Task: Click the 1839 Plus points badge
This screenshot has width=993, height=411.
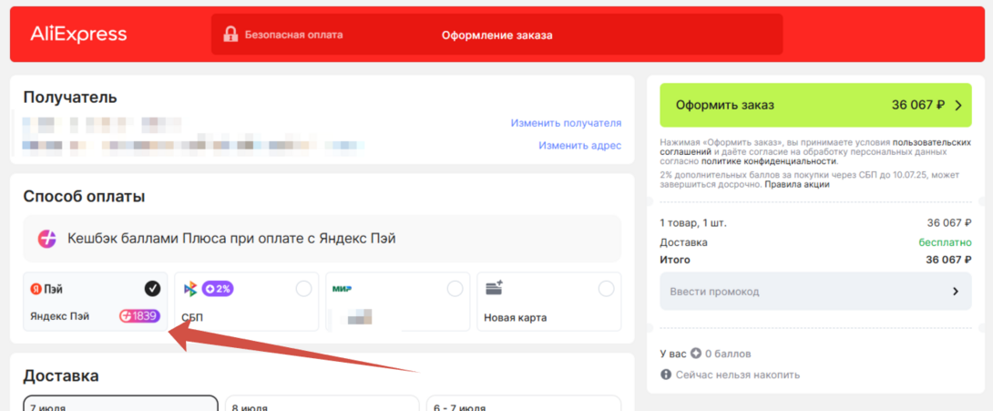Action: point(140,316)
